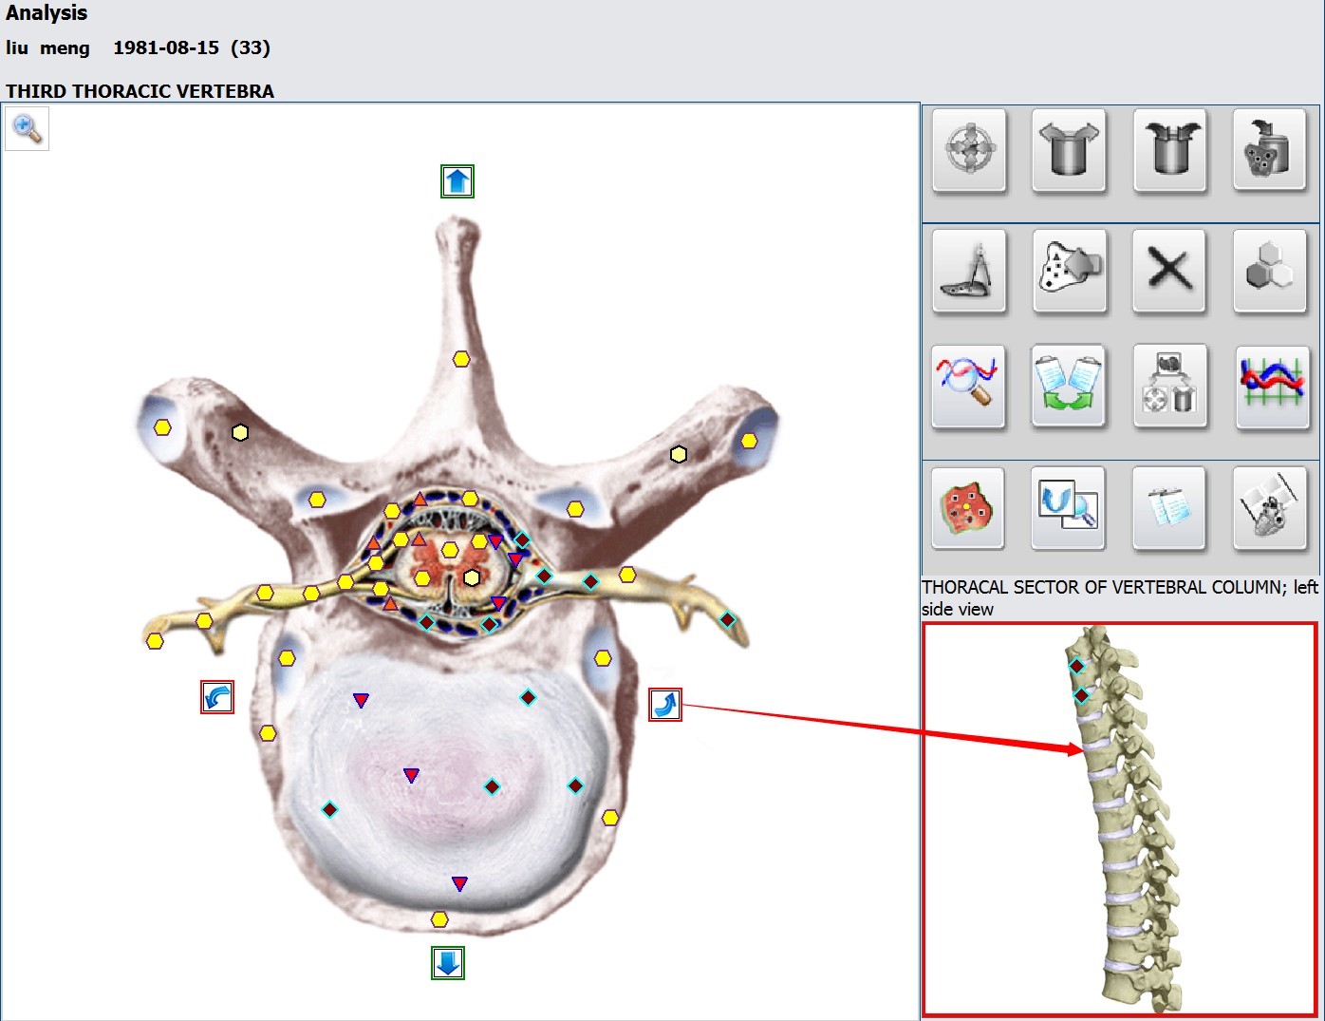Screen dimensions: 1325x1021
Task: Click the curved left rotate arrow icon
Action: (217, 697)
